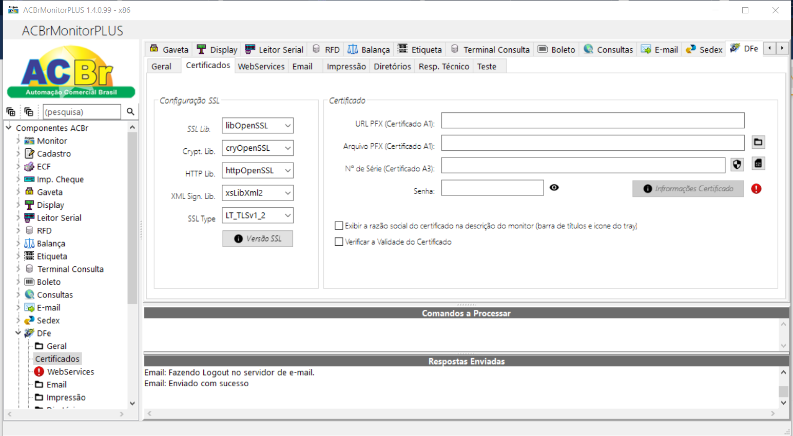Select the ECF tree icon
The height and width of the screenshot is (436, 793).
click(29, 166)
